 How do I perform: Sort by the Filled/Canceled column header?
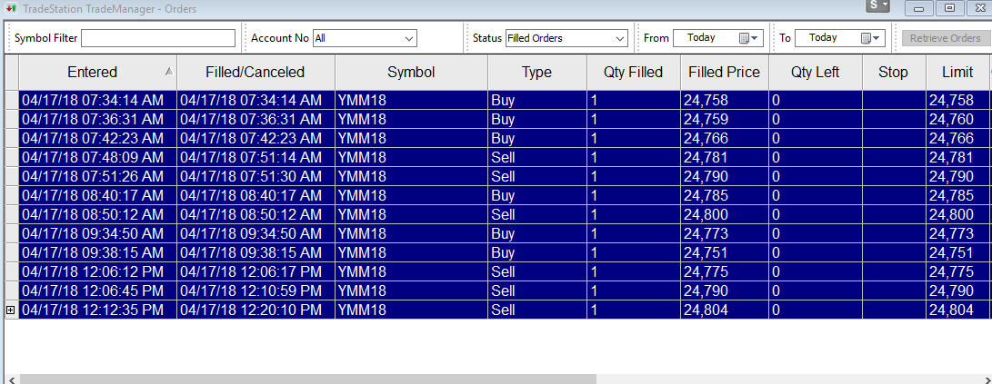point(256,72)
